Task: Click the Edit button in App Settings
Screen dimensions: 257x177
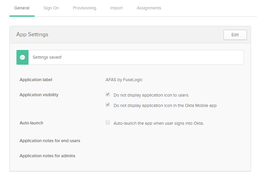Action: pyautogui.click(x=235, y=35)
